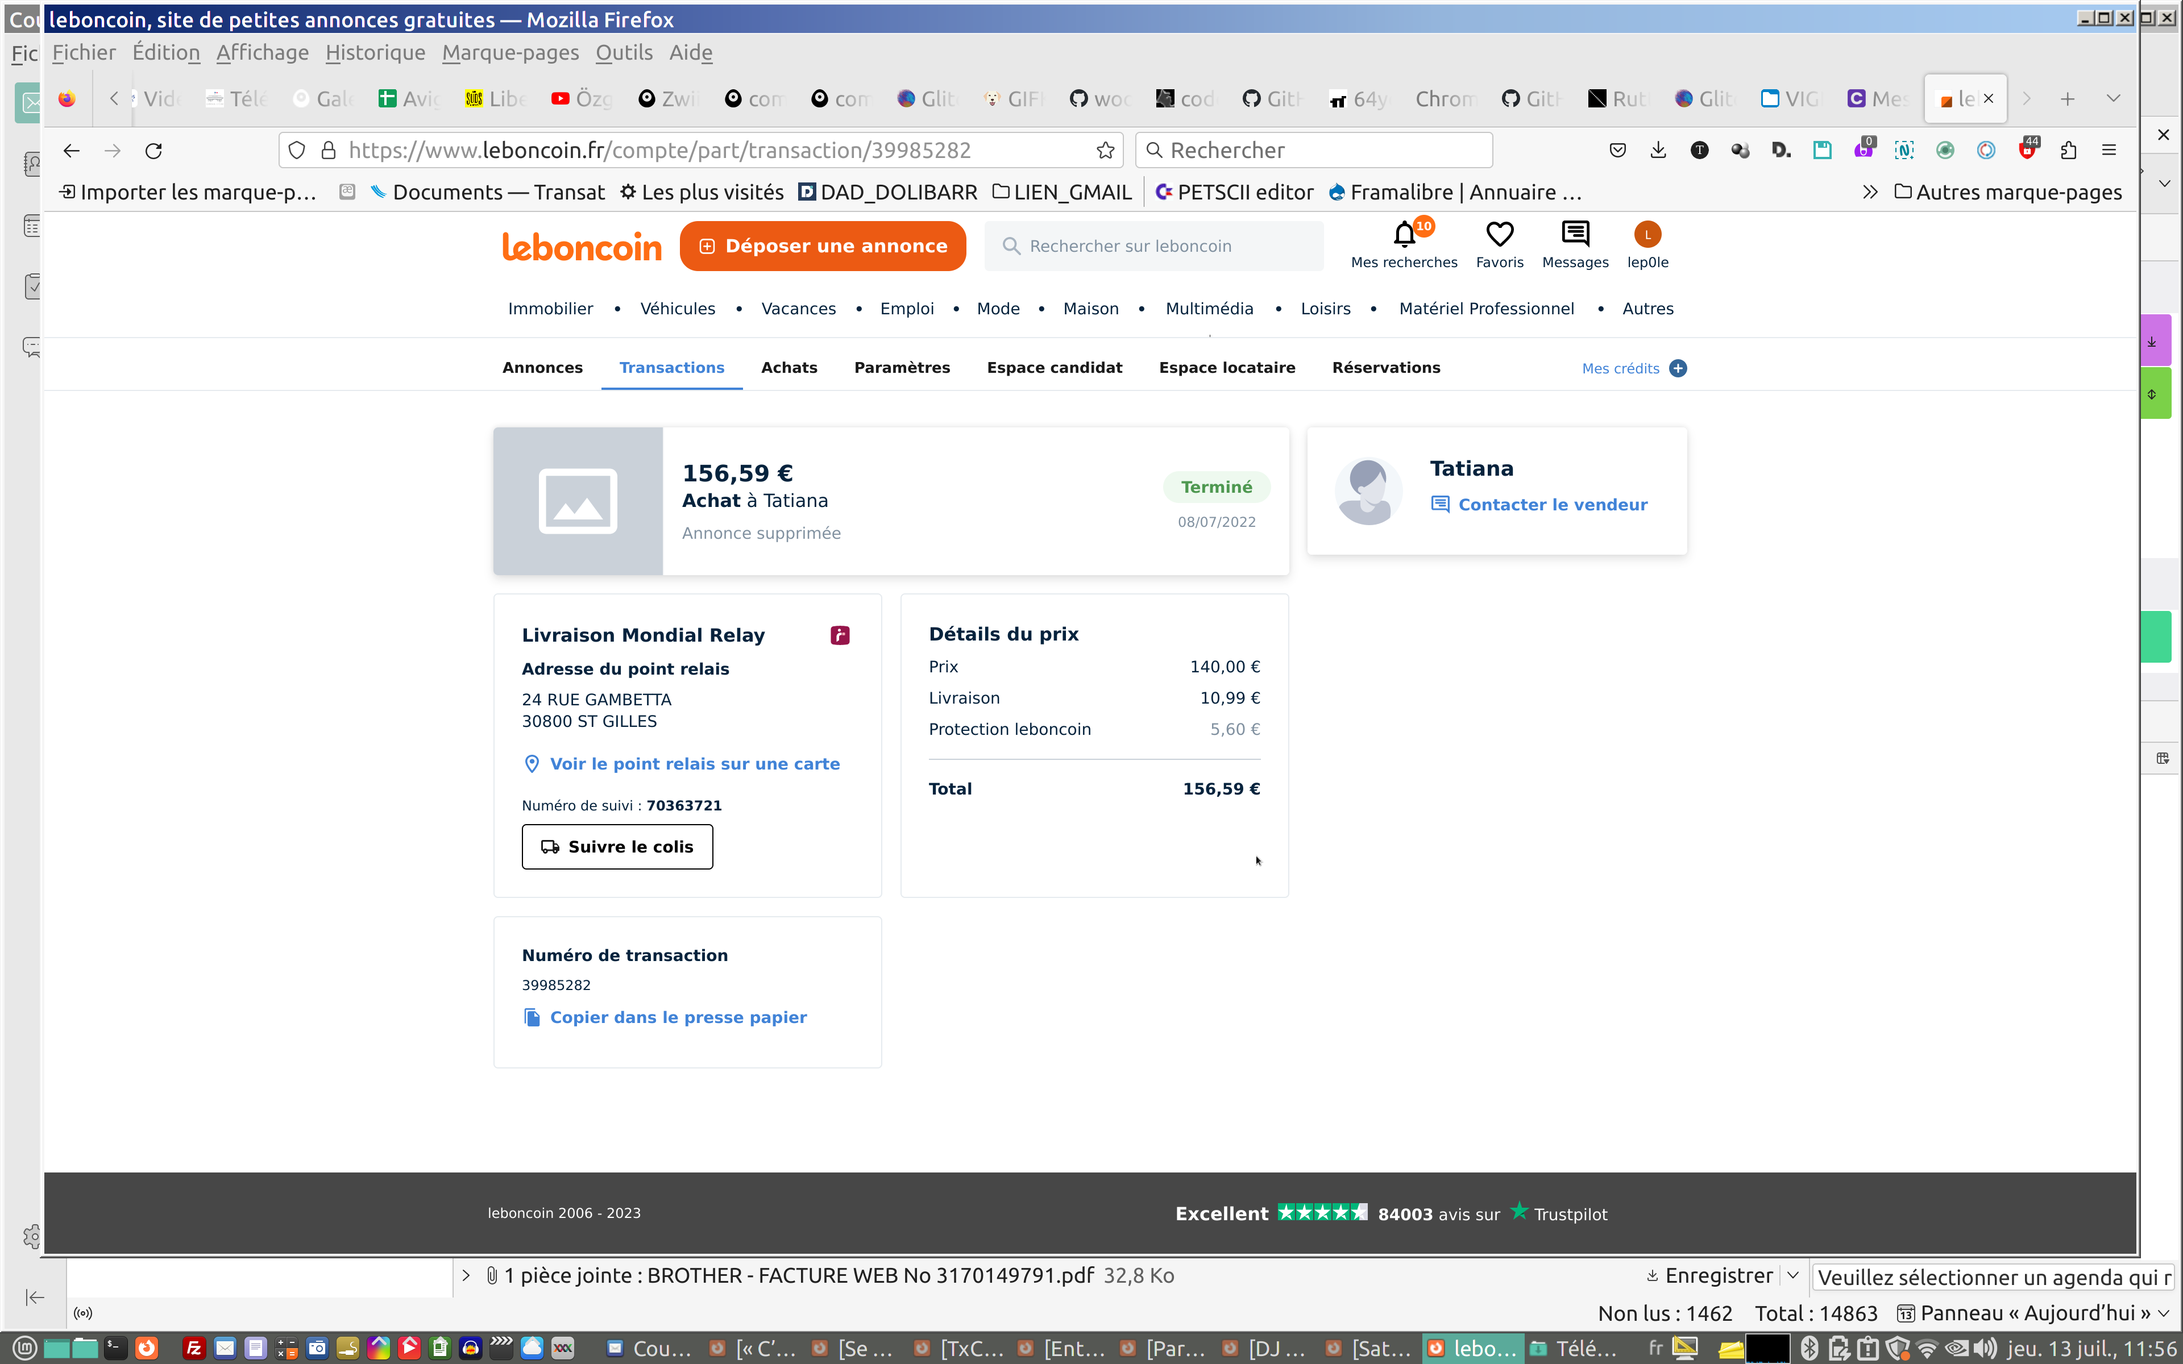Bookmark page with star icon in URL bar
The image size is (2183, 1364).
(1105, 151)
